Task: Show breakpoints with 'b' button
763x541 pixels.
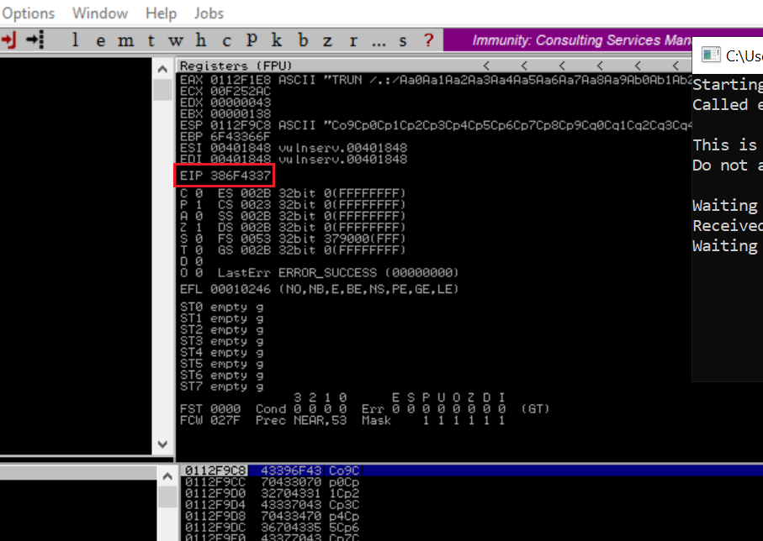Action: (303, 39)
